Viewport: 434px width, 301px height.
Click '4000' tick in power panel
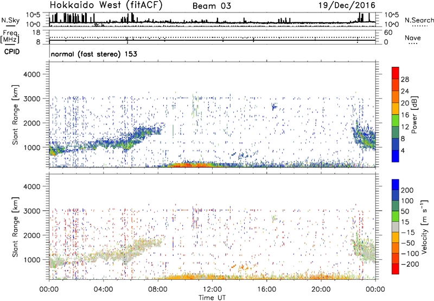coord(32,74)
